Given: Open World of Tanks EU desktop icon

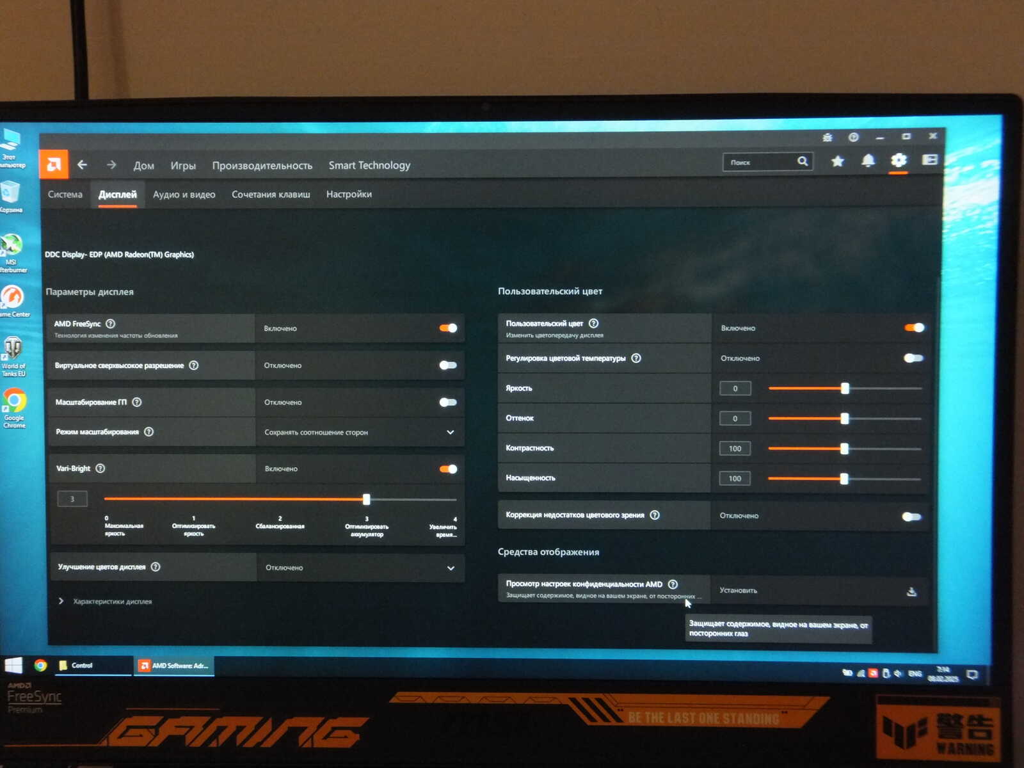Looking at the screenshot, I should (13, 357).
